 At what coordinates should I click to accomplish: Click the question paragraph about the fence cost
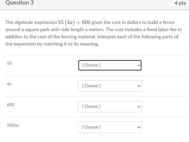click(93, 33)
